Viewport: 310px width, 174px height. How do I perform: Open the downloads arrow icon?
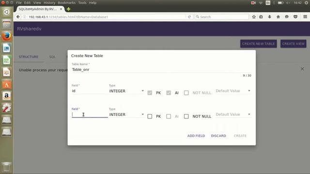[269, 17]
